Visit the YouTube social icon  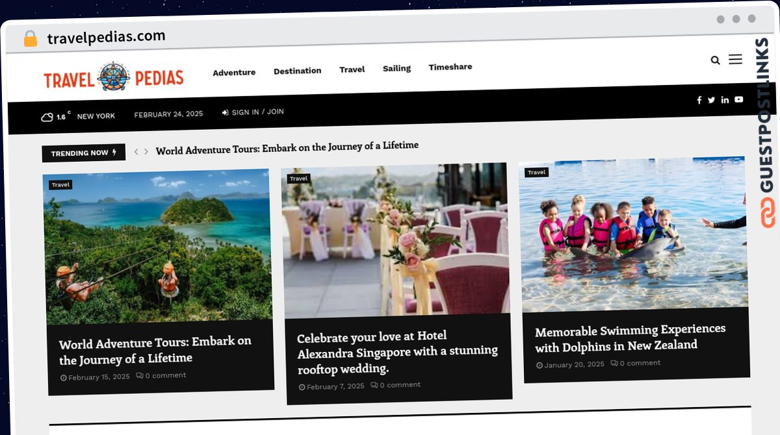[x=739, y=99]
